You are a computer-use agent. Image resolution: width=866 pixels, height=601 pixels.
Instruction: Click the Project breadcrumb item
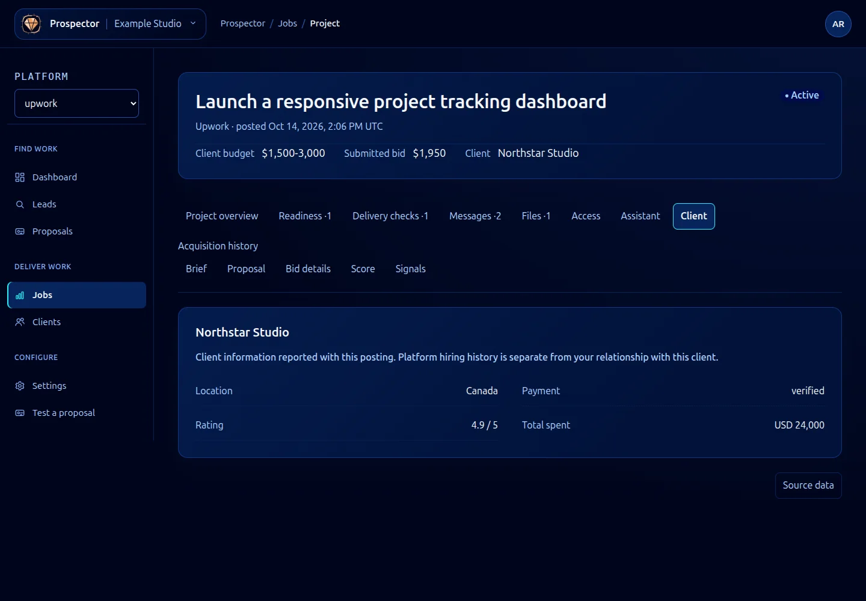pyautogui.click(x=325, y=23)
